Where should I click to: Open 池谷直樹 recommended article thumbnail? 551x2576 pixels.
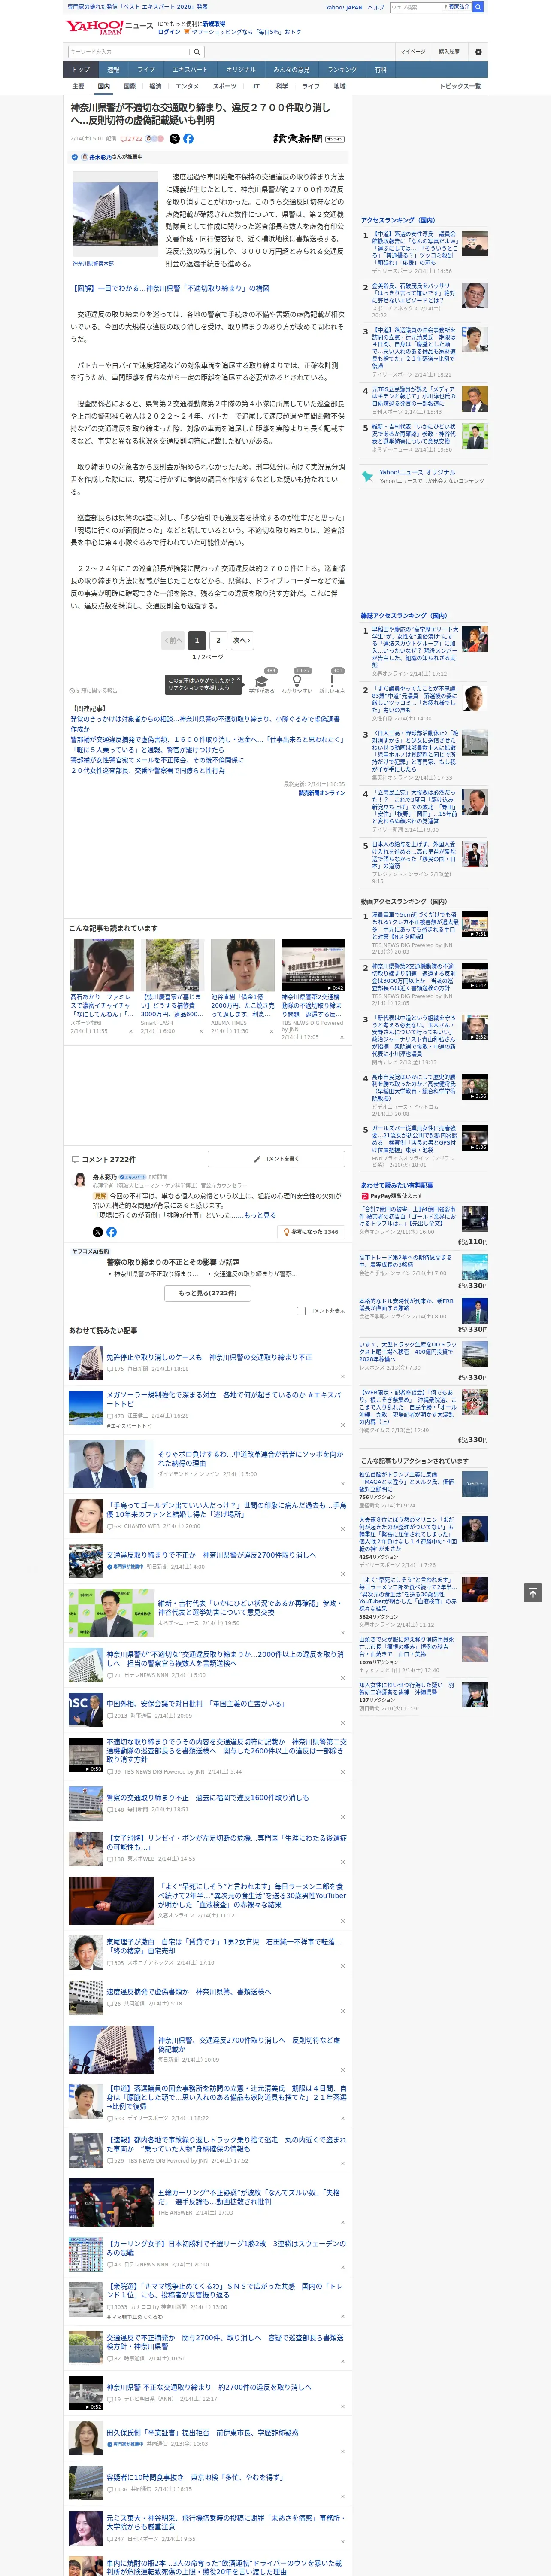(242, 966)
